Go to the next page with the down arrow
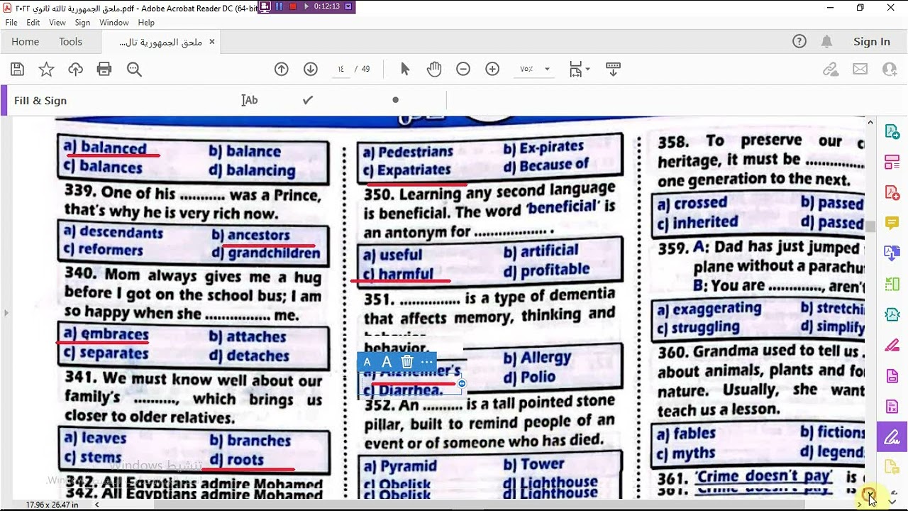 (x=310, y=69)
